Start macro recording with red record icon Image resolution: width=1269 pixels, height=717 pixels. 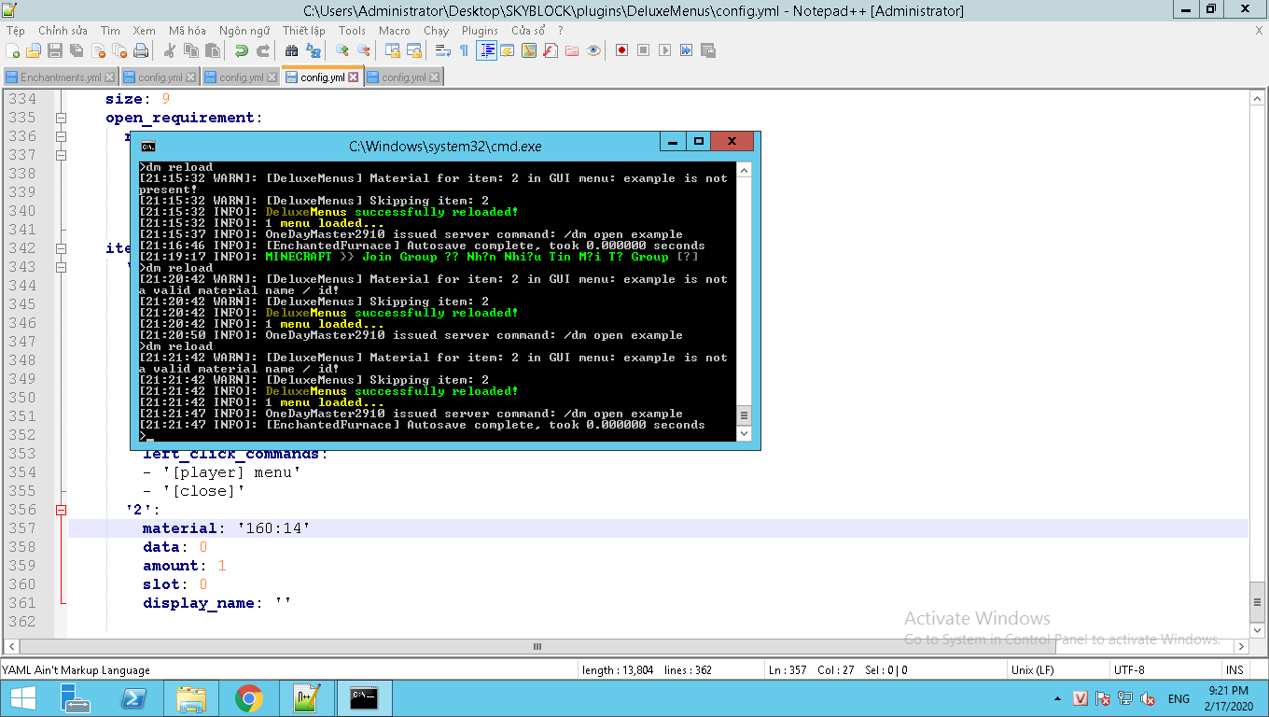(621, 50)
